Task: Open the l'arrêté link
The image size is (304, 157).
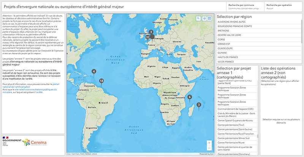Action: click(39, 92)
